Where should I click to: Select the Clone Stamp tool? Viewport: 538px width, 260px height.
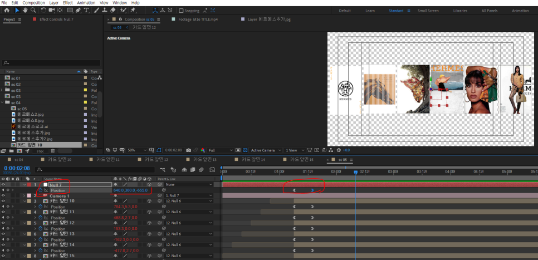(104, 10)
